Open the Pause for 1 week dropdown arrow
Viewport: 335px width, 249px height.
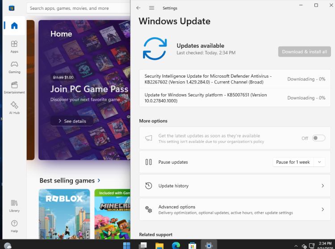click(319, 162)
